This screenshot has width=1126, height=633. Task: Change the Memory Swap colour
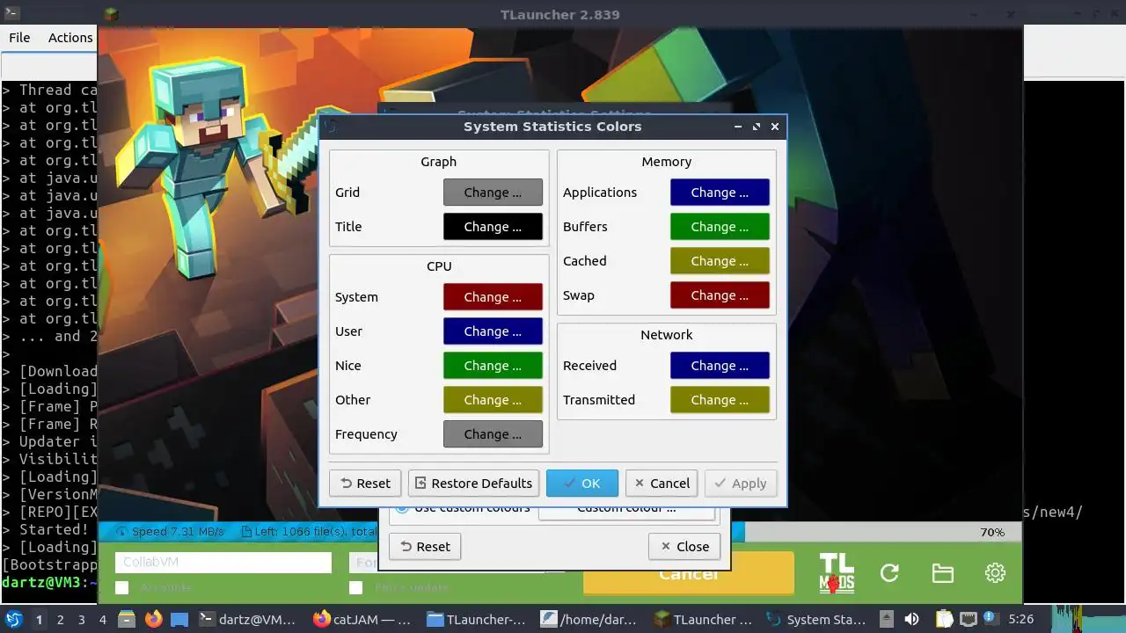(720, 295)
